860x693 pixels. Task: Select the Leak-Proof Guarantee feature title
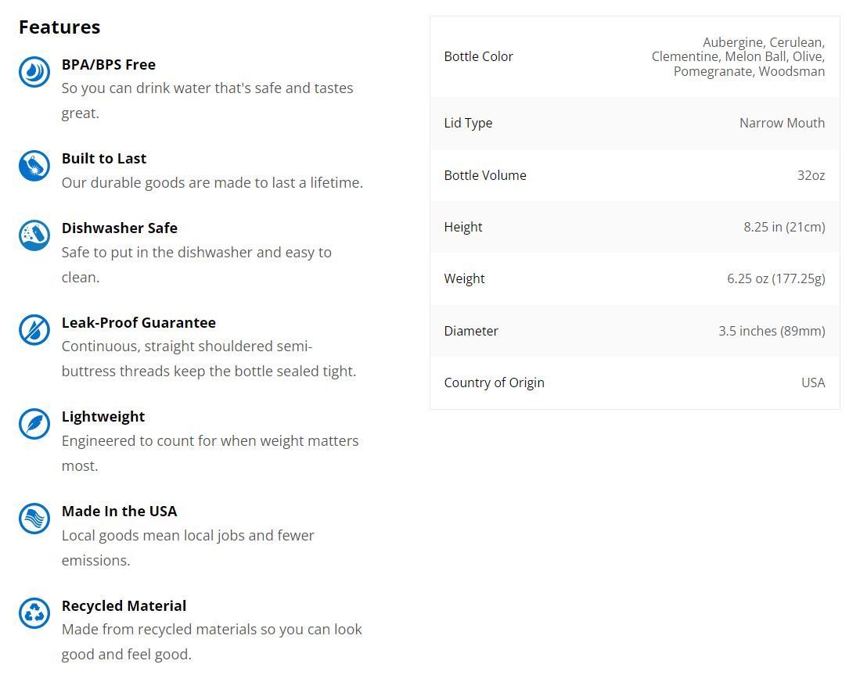click(x=139, y=323)
